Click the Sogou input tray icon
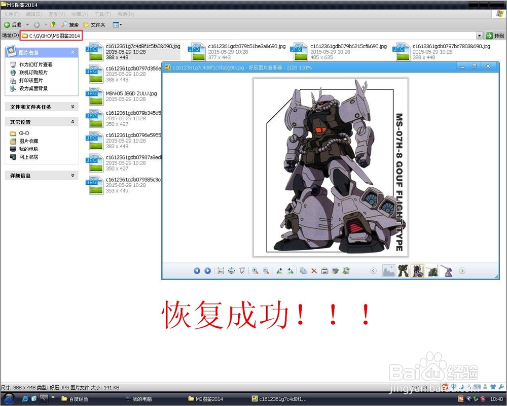Screen dimensions: 507x406 [x=461, y=398]
